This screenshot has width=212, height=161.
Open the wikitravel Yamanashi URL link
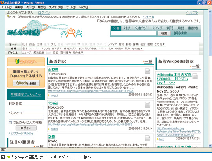(91, 91)
